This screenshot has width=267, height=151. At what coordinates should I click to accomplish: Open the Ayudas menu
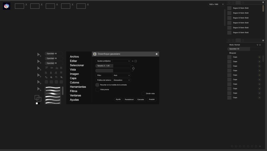point(74,100)
